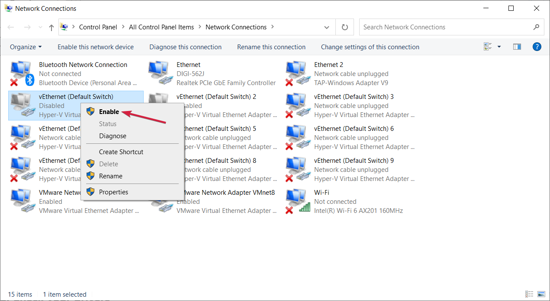
Task: Click 'Realtek PCIe GbE Family Controller' text
Action: pyautogui.click(x=226, y=83)
